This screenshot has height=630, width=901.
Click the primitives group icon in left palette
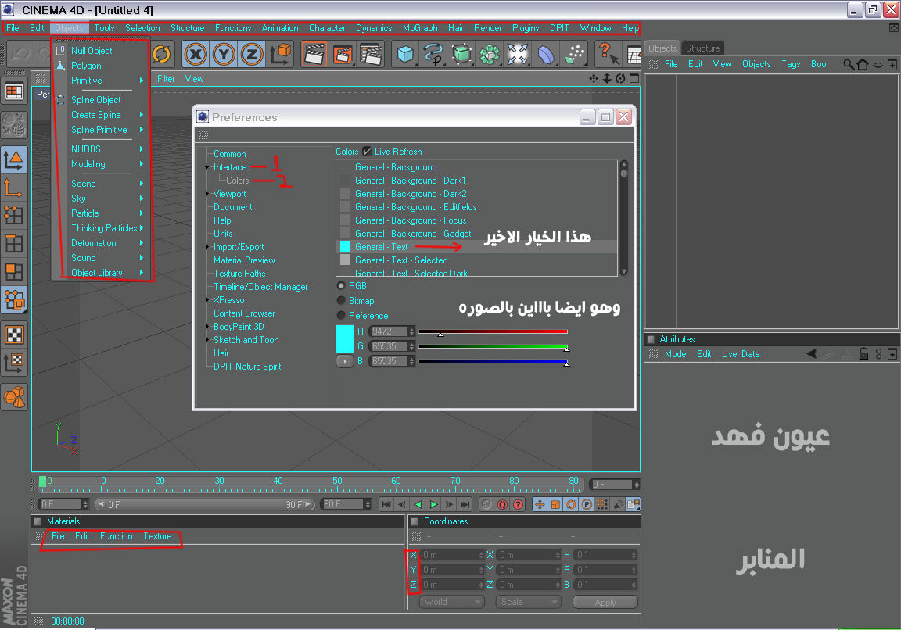(14, 397)
